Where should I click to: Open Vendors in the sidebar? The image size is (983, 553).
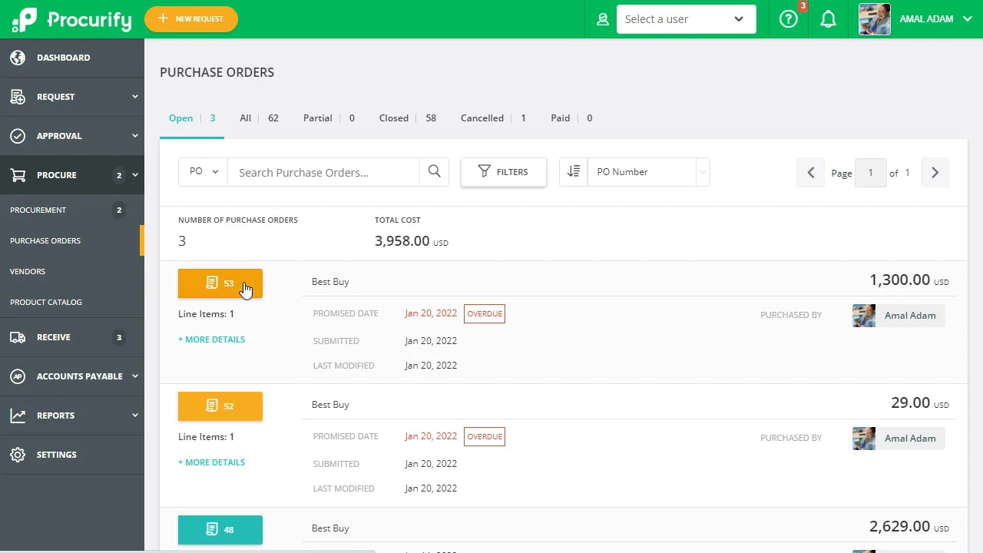coord(72,271)
